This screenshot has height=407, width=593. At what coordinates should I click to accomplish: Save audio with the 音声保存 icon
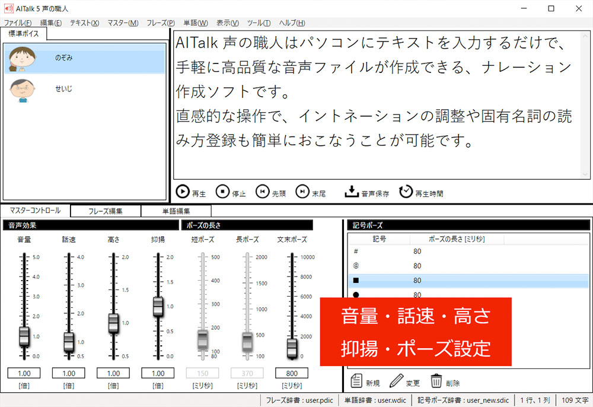point(352,192)
